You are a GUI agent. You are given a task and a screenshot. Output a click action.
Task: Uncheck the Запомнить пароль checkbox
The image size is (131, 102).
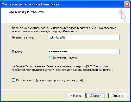coord(49,58)
